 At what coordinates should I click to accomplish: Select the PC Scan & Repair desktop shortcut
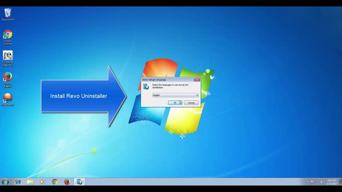(8, 59)
